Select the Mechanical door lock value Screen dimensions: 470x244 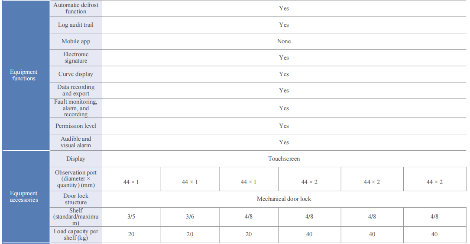point(284,199)
